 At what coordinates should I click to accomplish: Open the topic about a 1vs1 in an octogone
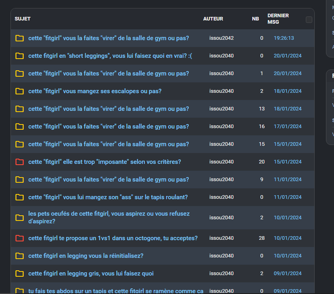pyautogui.click(x=113, y=238)
